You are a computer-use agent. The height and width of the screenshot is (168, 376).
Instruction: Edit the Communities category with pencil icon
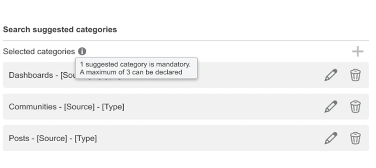pos(331,107)
